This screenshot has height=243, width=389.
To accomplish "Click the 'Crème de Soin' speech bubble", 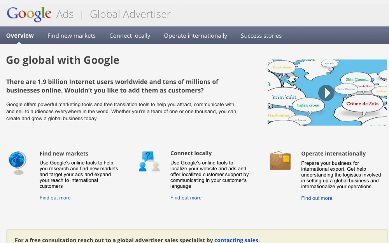I will click(x=362, y=104).
